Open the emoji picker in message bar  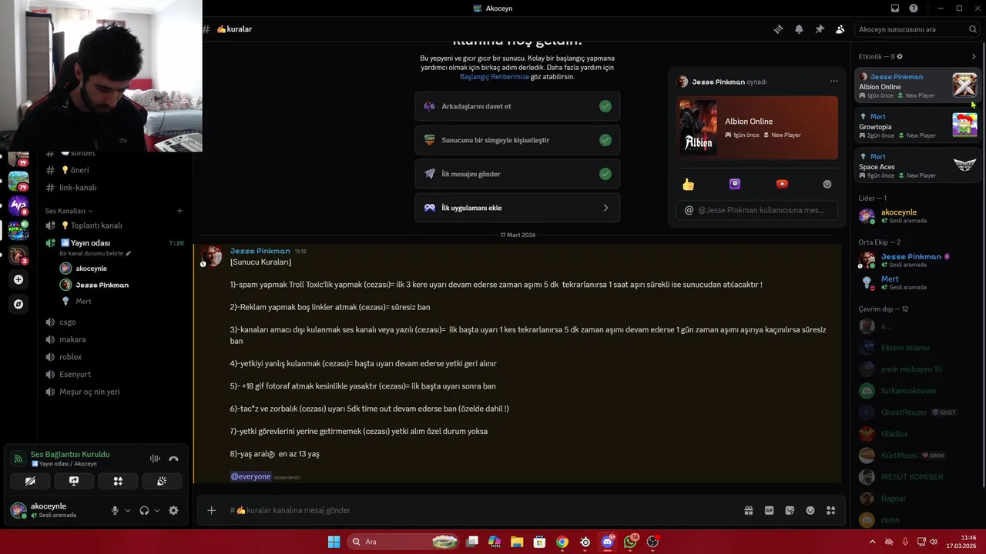point(810,510)
